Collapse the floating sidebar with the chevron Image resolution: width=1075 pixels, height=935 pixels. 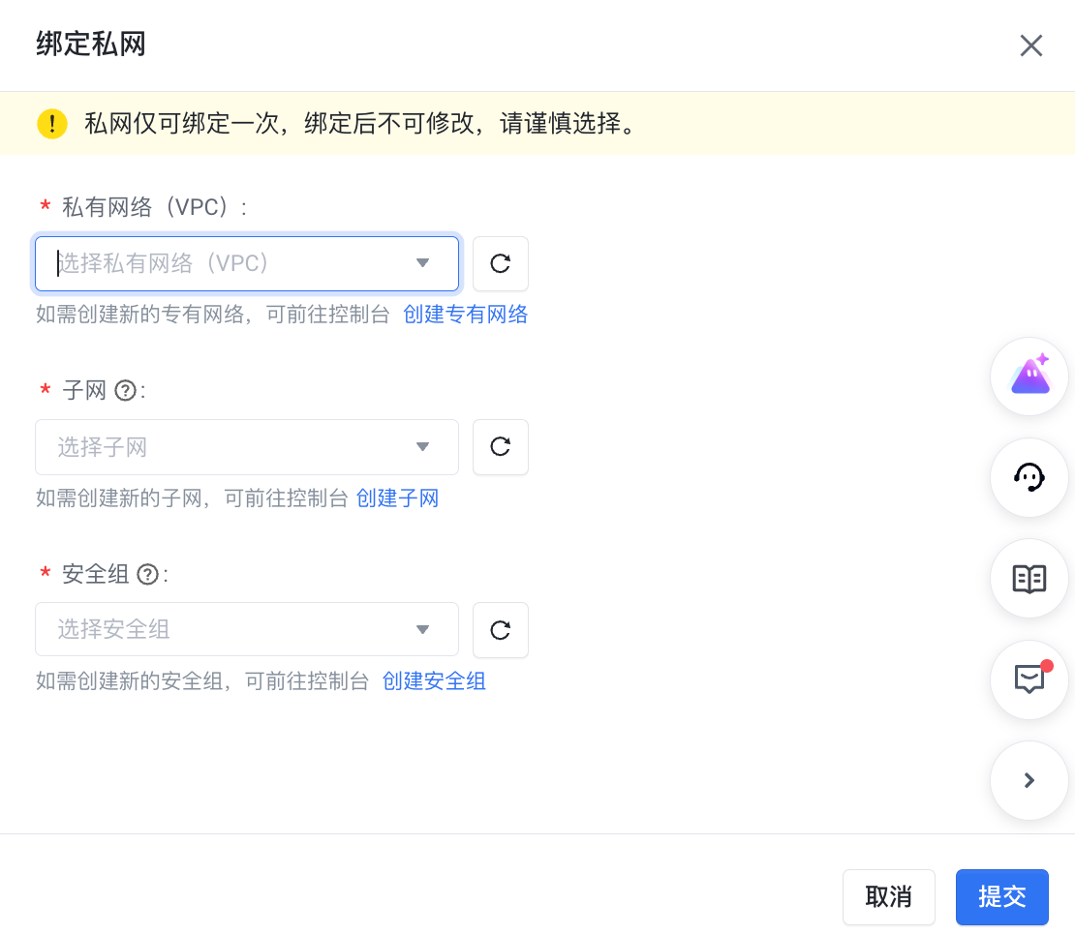1029,780
